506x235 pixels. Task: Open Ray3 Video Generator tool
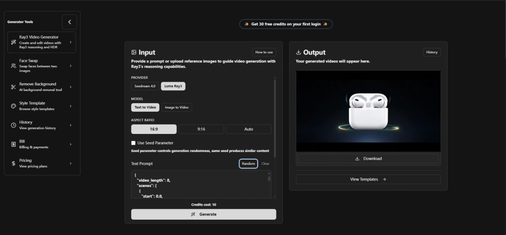tap(41, 42)
